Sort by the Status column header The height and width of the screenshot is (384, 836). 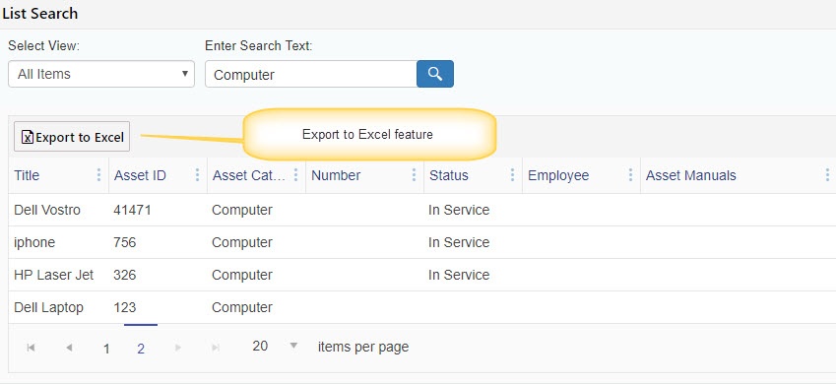tap(449, 175)
